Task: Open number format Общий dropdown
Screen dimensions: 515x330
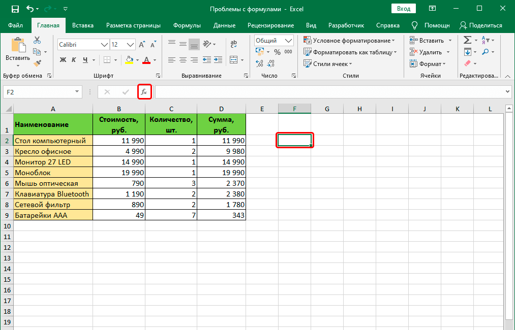Action: pos(288,41)
